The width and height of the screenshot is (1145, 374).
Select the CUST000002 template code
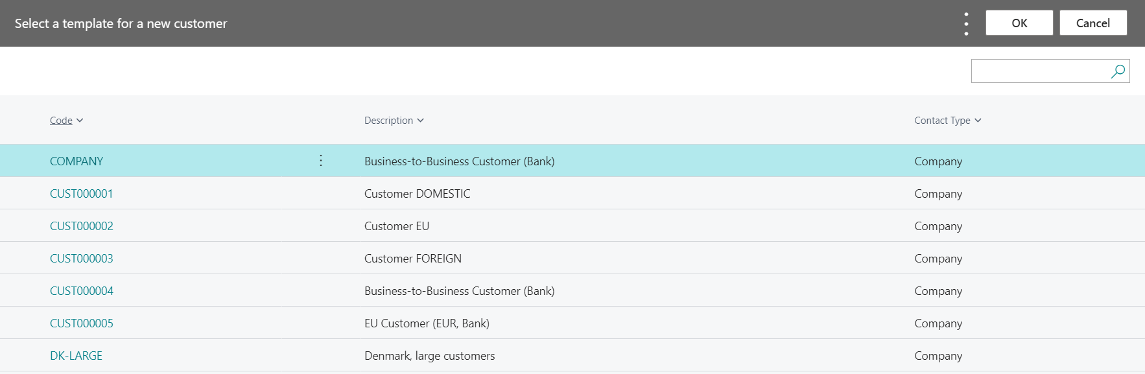82,226
